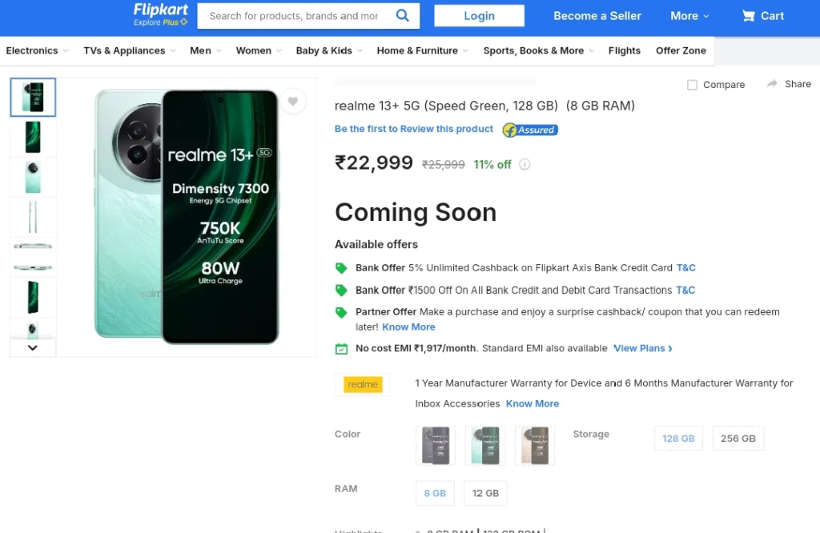Click the Flipkart logo
This screenshot has height=533, width=820.
pos(160,14)
